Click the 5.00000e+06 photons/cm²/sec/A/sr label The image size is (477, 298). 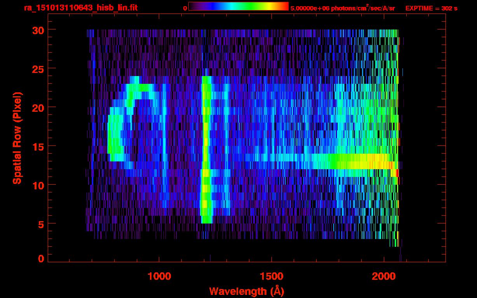click(x=343, y=8)
